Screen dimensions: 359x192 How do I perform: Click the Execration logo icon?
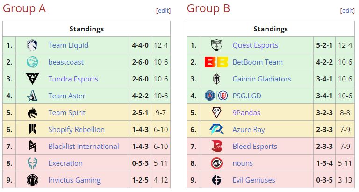33,163
